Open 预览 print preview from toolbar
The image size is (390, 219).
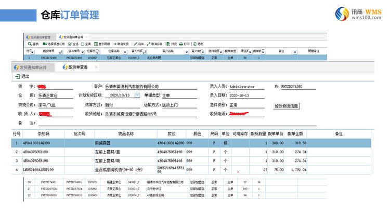172,44
